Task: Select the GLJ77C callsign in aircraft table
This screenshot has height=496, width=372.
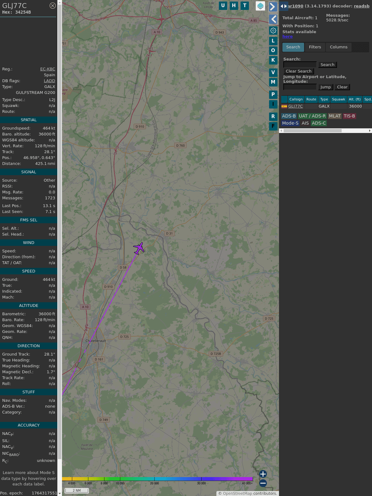Action: coord(295,106)
